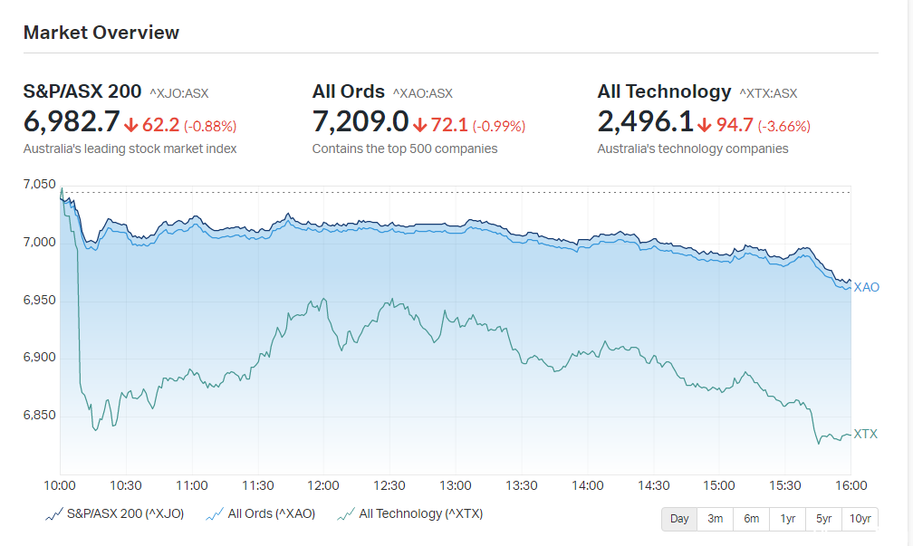This screenshot has width=913, height=546.
Task: Click the All Ords legend line icon
Action: tap(215, 514)
